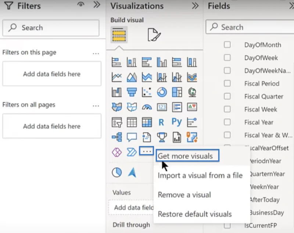Select the card visual with 123
Screen dimensions: 294x233
pos(162,107)
